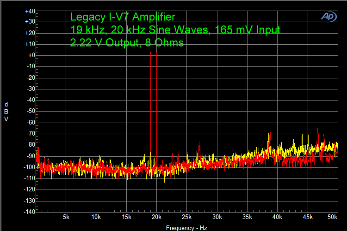Click the +0 dBV axis label

pos(31,55)
